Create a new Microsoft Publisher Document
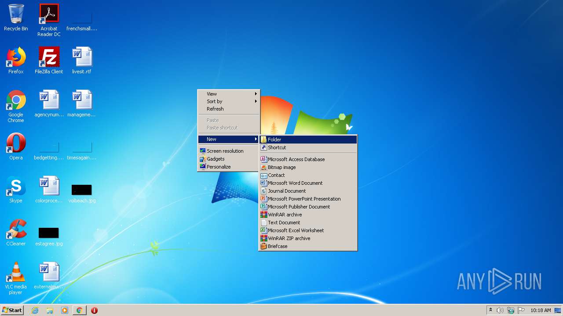 click(308, 207)
